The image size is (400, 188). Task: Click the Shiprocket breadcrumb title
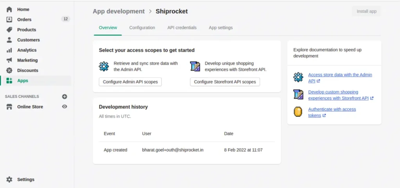click(x=172, y=11)
